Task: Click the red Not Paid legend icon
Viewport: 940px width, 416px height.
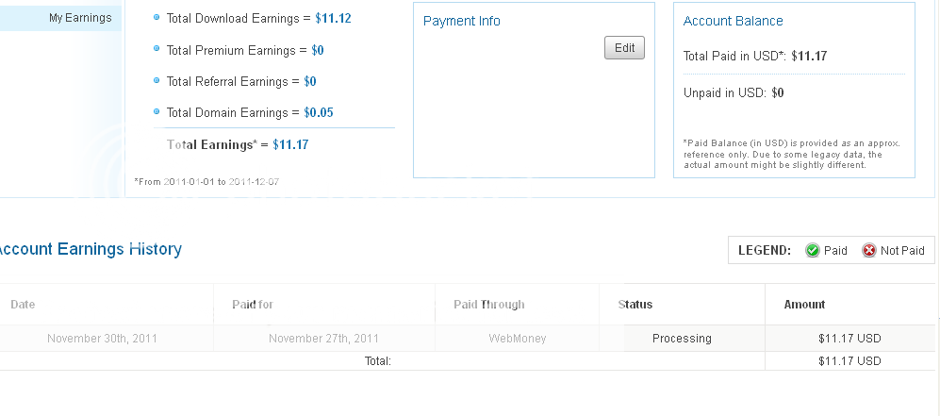Action: tap(868, 250)
